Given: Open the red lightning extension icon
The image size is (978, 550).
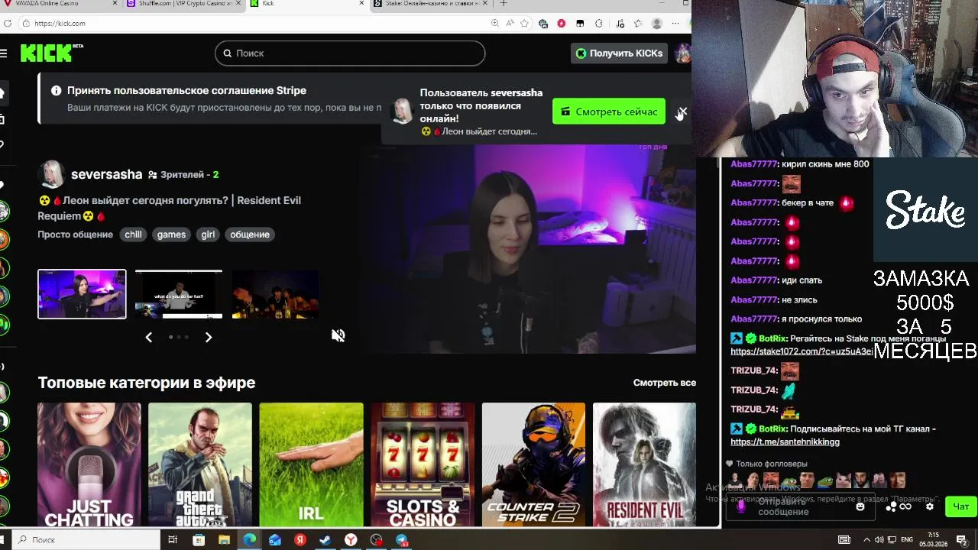Looking at the screenshot, I should 562,24.
